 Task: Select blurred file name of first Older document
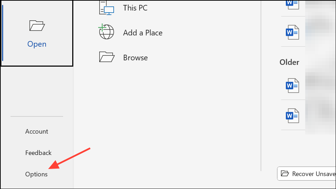tap(320, 86)
